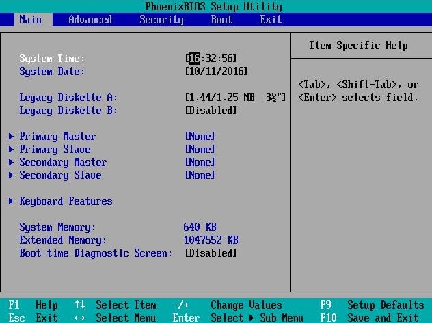The width and height of the screenshot is (432, 323).
Task: Select the Main tab
Action: [30, 20]
